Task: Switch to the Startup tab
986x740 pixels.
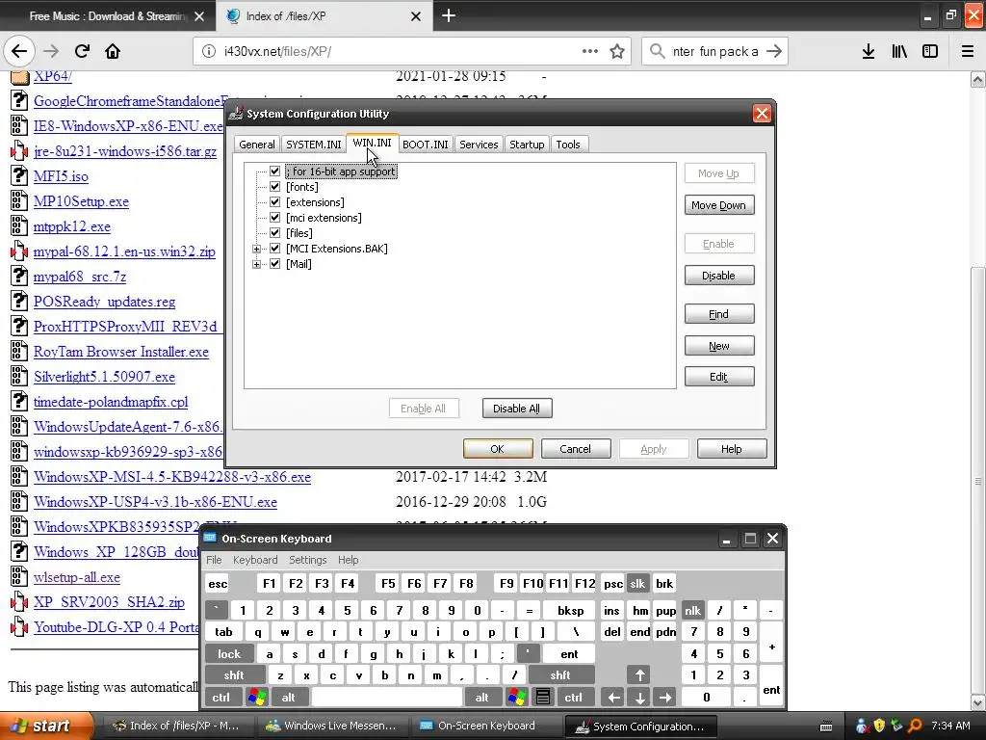Action: 527,145
